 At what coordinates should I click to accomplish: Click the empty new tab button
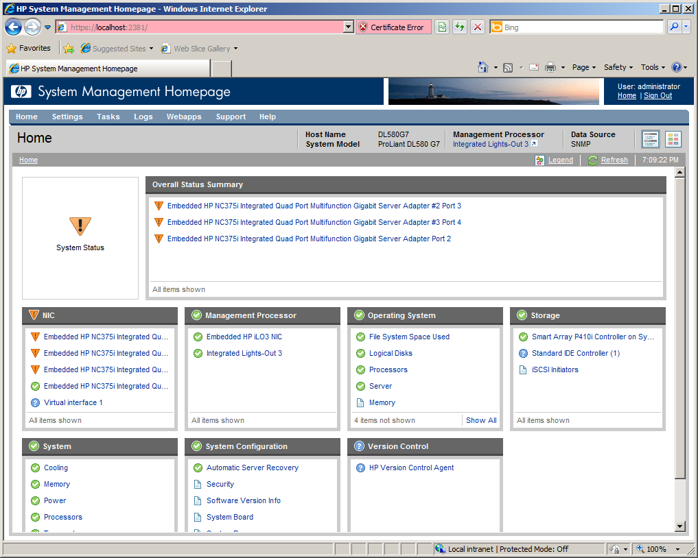(x=222, y=69)
